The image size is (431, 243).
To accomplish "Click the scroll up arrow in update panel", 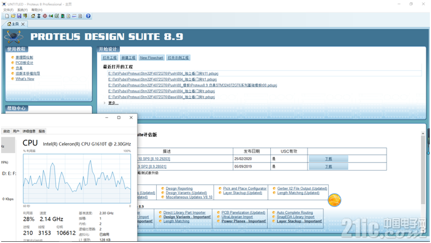I will tap(423, 133).
